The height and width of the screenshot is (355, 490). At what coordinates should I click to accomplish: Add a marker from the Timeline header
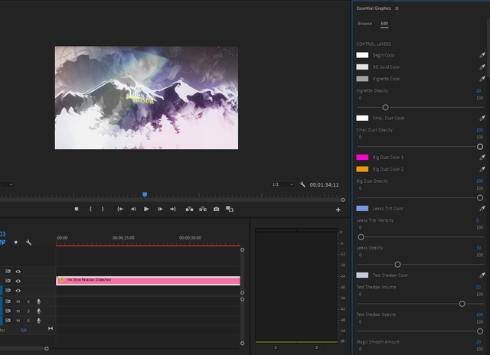point(16,243)
